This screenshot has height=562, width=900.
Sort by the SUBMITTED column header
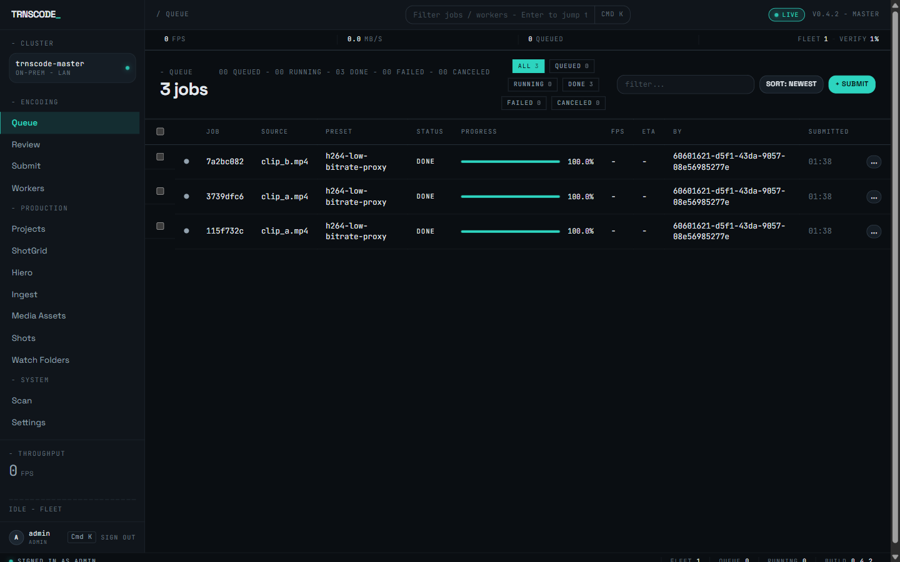[828, 132]
